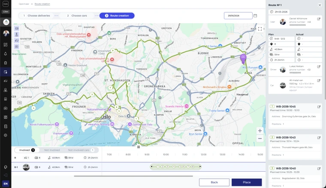Click the route date input field
Viewport: 326px width, 188px height.
(238, 15)
